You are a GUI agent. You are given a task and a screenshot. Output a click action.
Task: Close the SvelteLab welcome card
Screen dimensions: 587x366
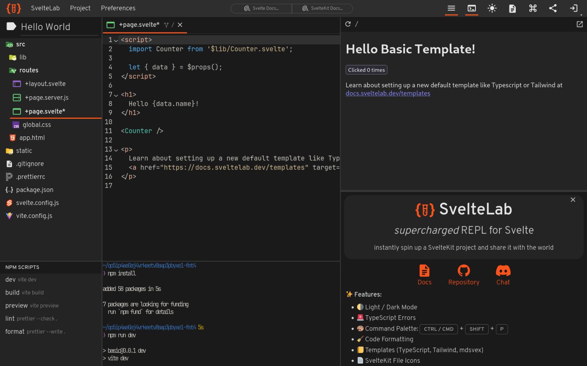click(x=573, y=200)
